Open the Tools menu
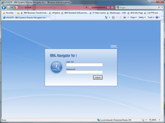165x123 pixels. (x=151, y=17)
